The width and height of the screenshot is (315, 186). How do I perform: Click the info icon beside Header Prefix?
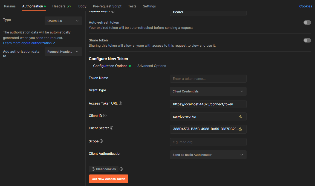point(112,11)
